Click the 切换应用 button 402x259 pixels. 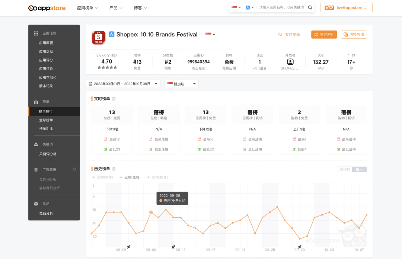(x=354, y=35)
